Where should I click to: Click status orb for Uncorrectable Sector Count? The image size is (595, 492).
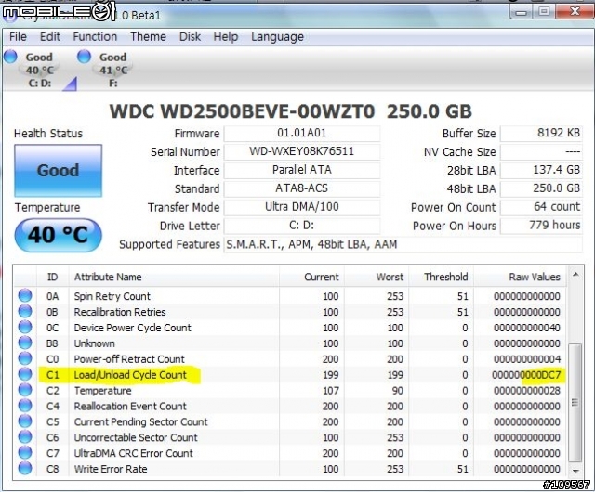coord(25,437)
